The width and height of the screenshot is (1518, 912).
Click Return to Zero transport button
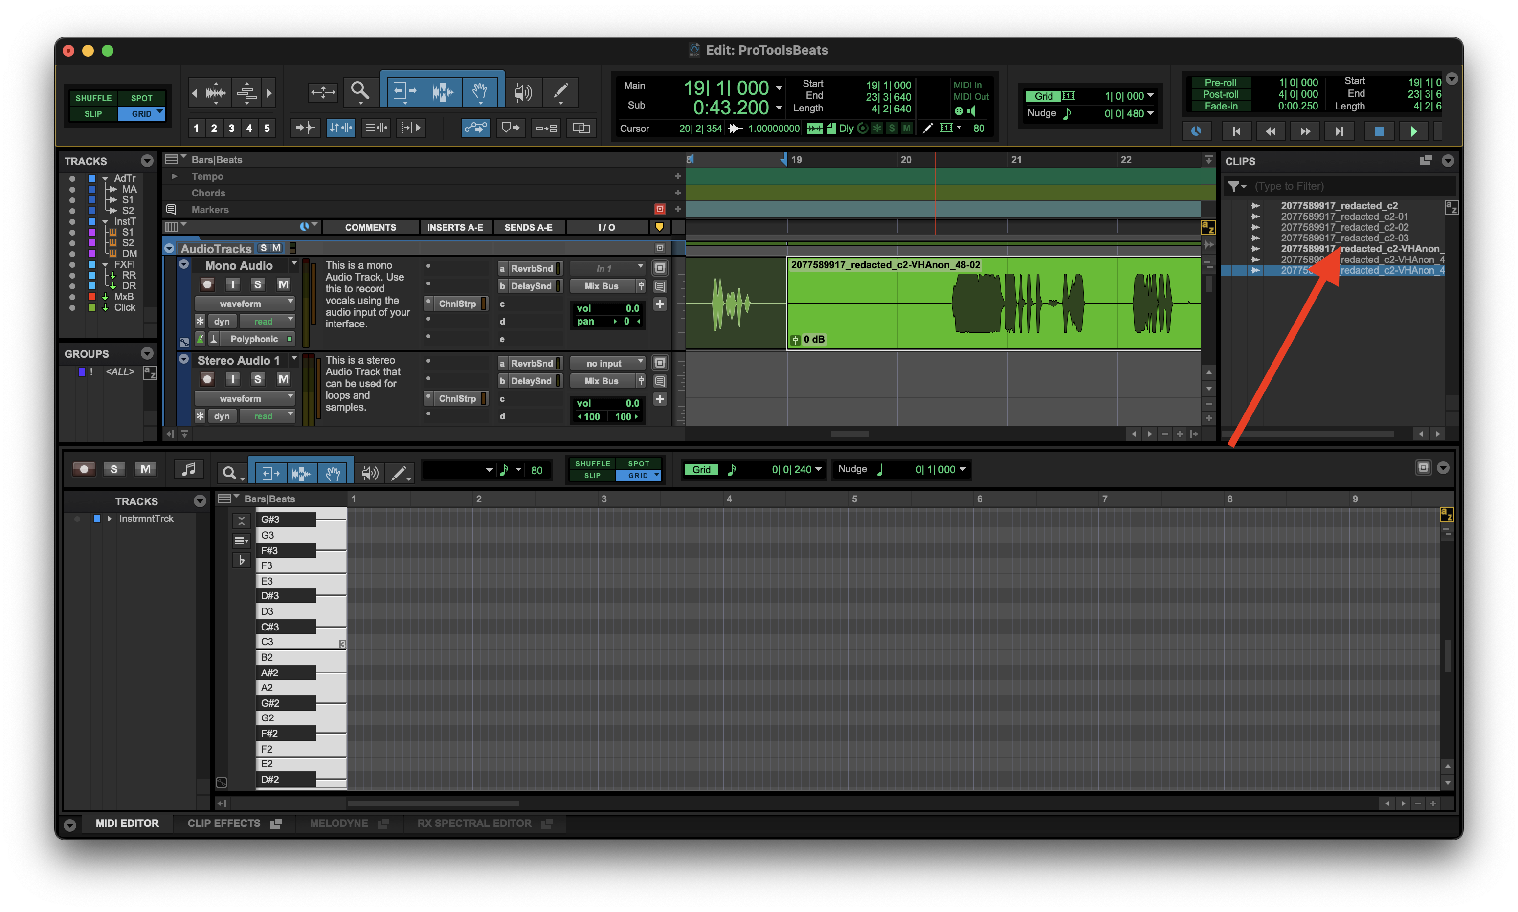coord(1236,131)
